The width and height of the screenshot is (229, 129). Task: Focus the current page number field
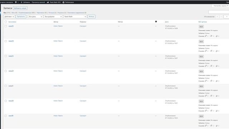point(226,17)
